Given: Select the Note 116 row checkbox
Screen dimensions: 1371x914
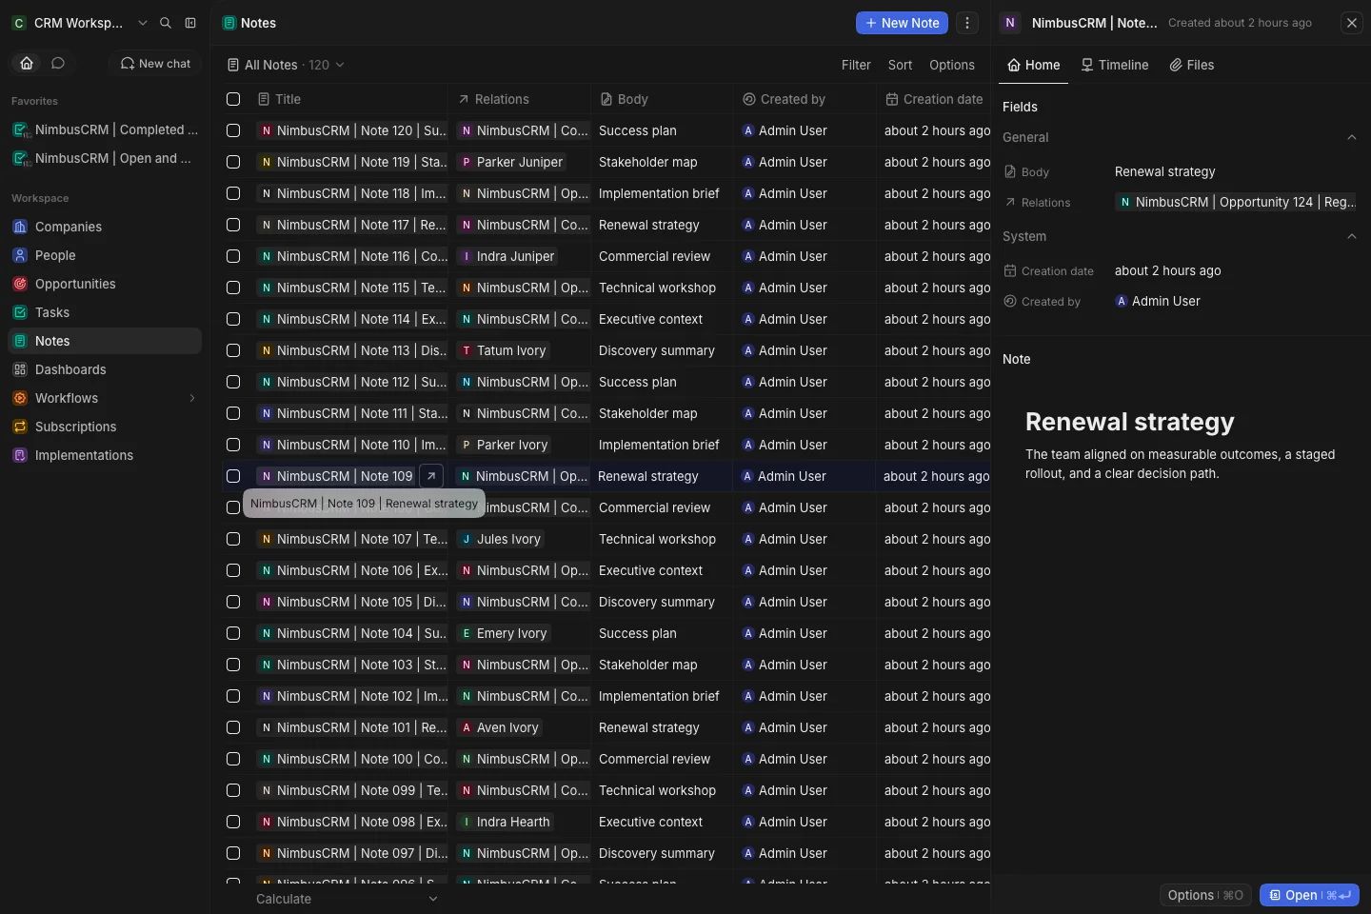Looking at the screenshot, I should [x=233, y=256].
